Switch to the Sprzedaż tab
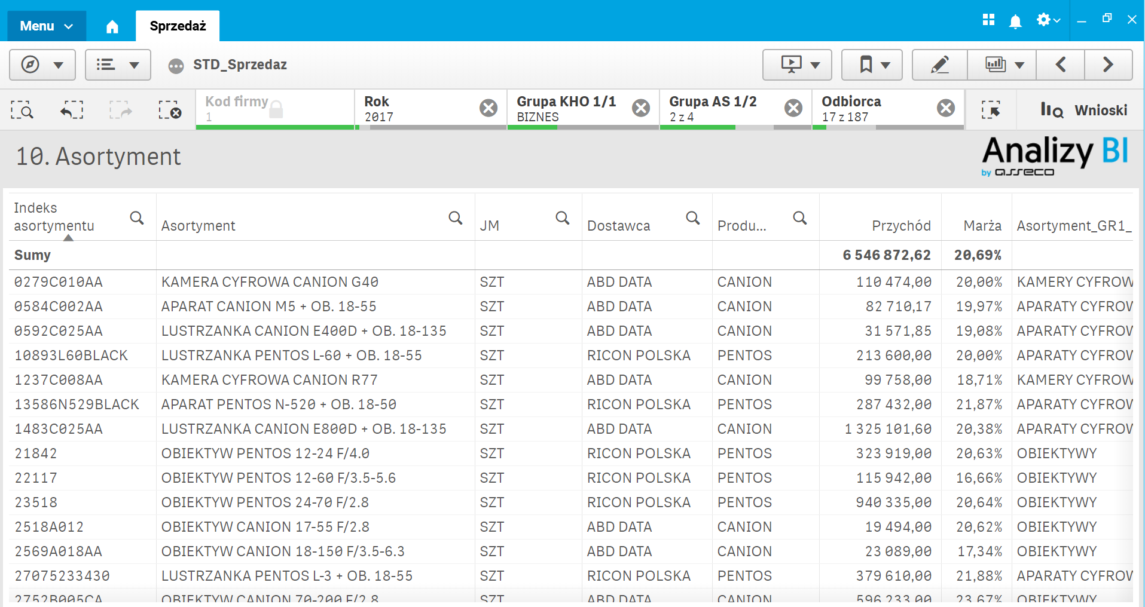 [178, 26]
